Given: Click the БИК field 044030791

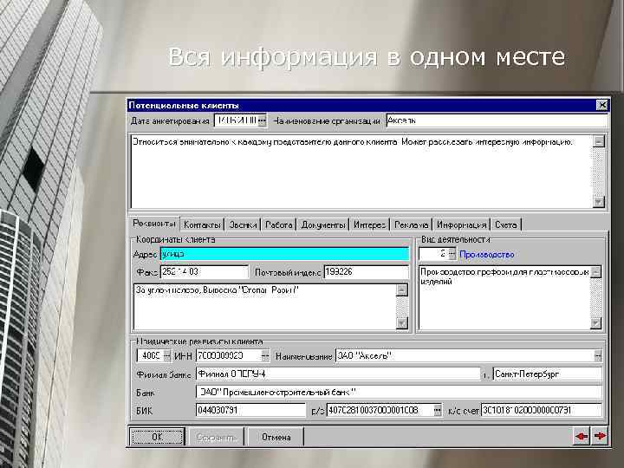Looking at the screenshot, I should (x=250, y=410).
